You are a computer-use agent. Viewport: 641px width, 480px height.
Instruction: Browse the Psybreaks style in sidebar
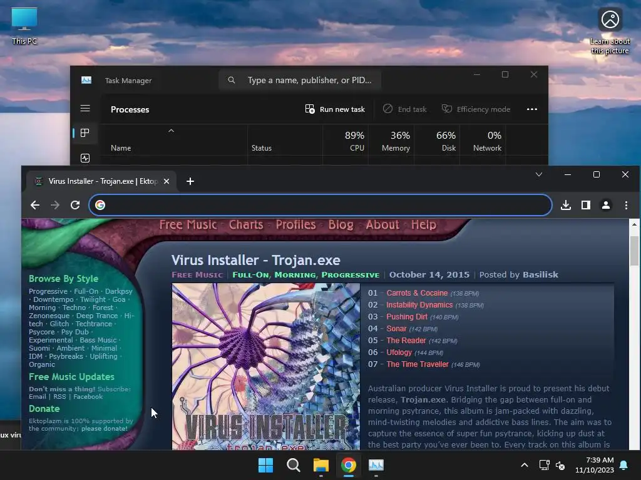pyautogui.click(x=66, y=356)
